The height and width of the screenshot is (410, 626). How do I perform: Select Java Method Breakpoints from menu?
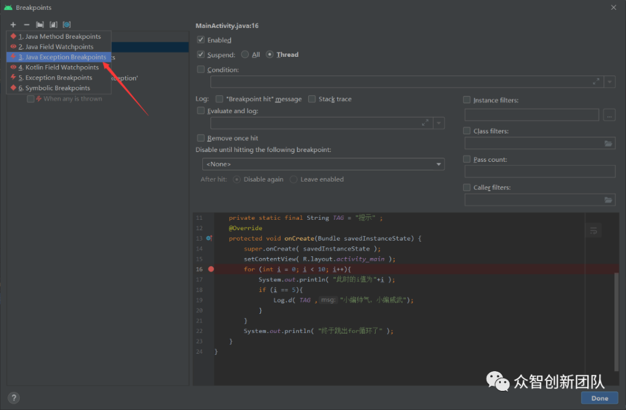pyautogui.click(x=59, y=37)
